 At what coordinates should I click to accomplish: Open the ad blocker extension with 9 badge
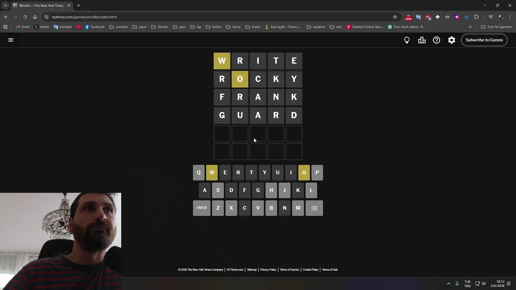tap(428, 17)
